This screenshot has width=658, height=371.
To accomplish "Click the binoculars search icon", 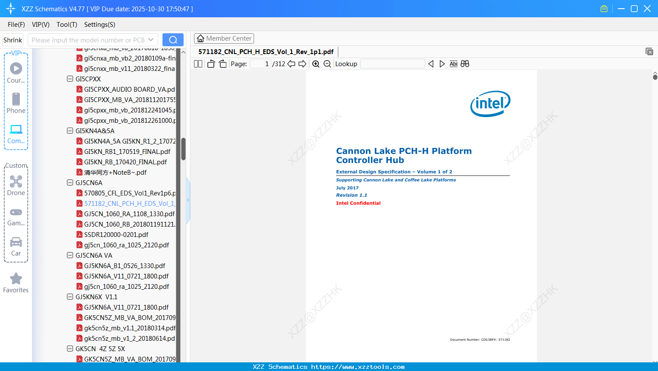I will [465, 64].
